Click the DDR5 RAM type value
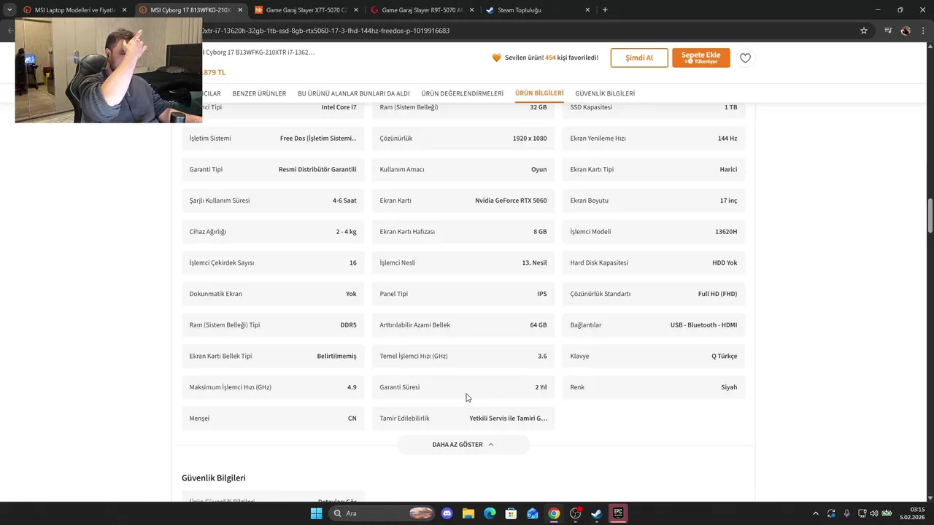 pos(348,325)
